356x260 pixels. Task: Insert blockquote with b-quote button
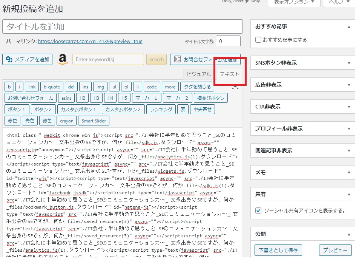(52, 87)
